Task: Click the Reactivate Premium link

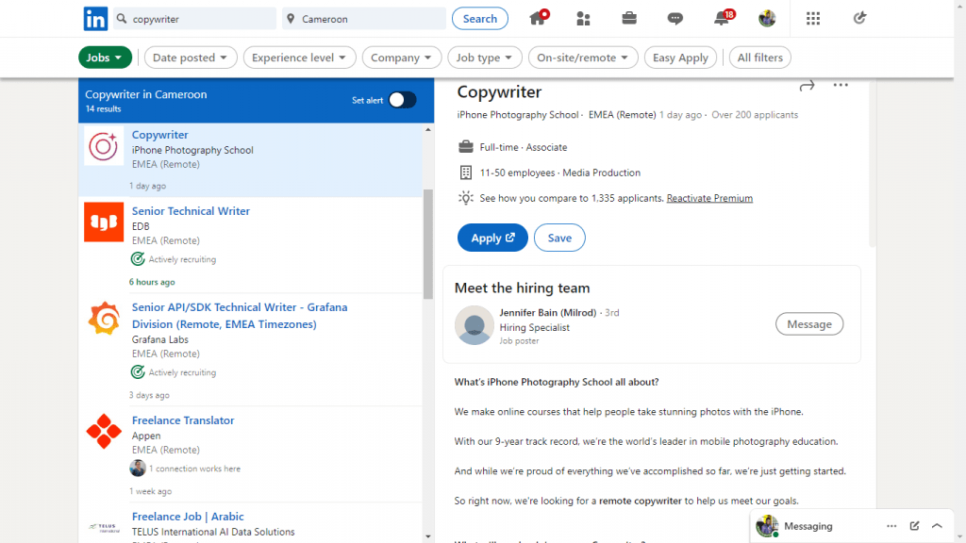Action: pos(709,198)
